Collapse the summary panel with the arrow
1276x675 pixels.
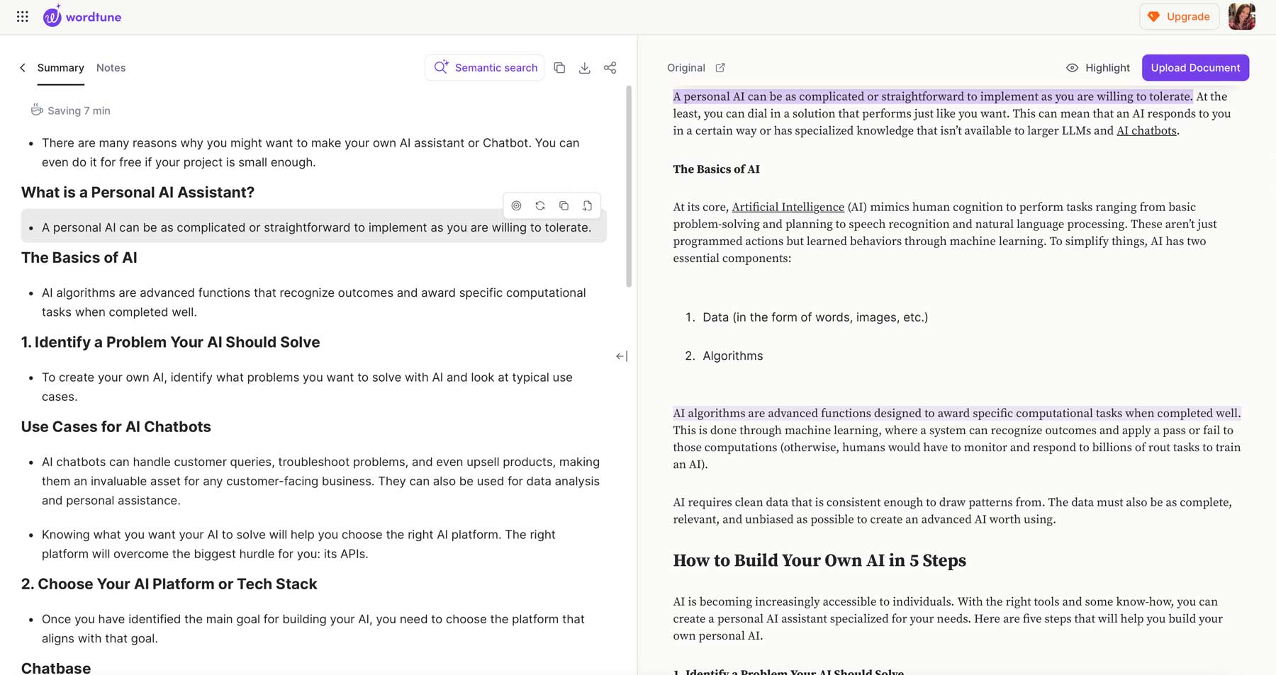[622, 356]
